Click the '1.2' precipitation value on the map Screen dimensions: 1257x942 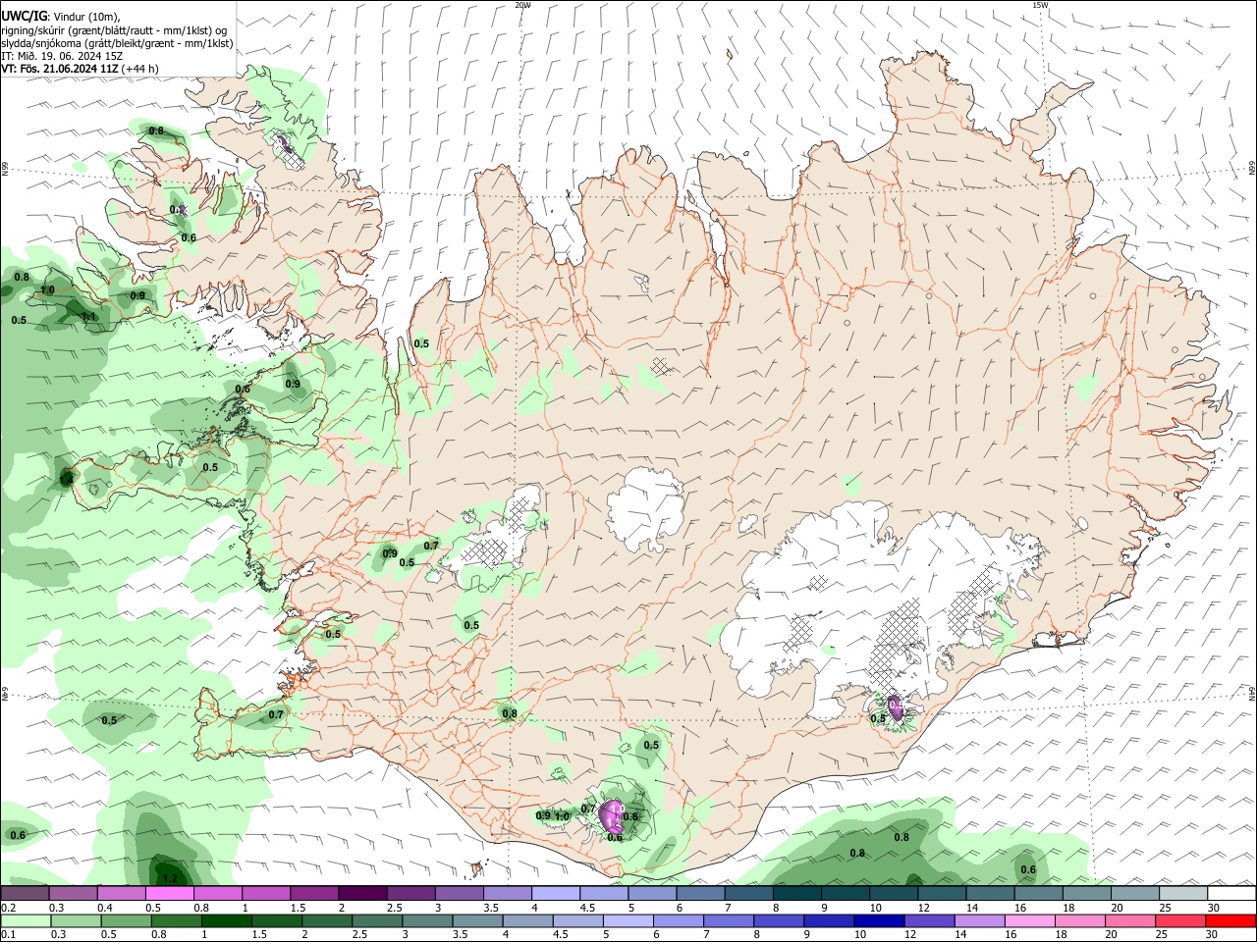coord(169,878)
